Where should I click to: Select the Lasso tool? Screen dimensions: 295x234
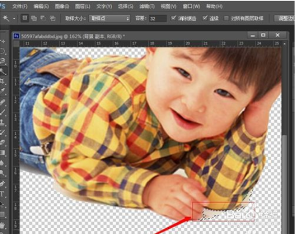click(3, 61)
